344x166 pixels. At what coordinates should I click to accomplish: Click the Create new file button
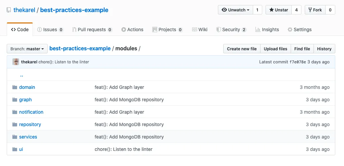coord(242,49)
